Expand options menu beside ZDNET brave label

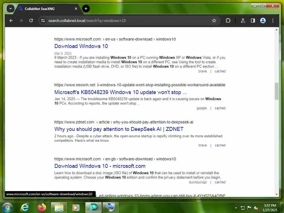211,146
